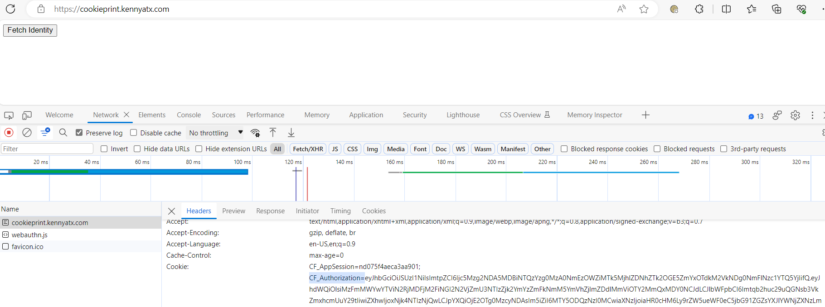Toggle device emulation icon
Image resolution: width=825 pixels, height=307 pixels.
click(x=27, y=115)
